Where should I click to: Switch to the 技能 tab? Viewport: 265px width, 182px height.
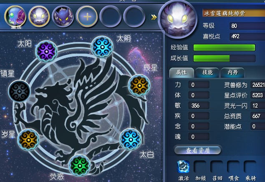(207, 73)
